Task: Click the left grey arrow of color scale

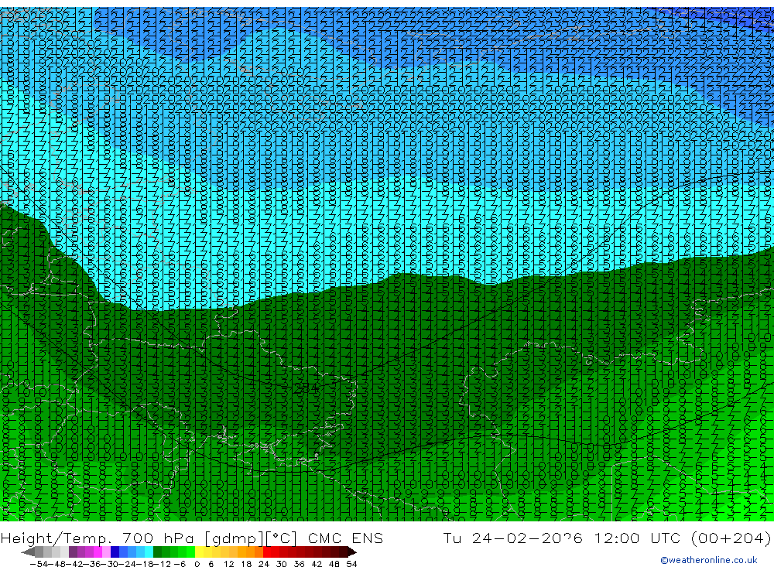Action: [29, 552]
